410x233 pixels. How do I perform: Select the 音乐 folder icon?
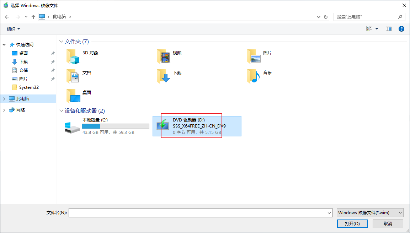[254, 76]
